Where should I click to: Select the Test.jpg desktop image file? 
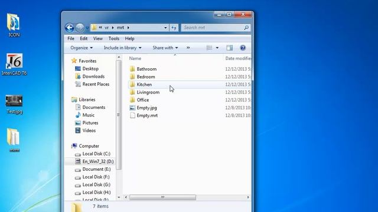point(14,105)
